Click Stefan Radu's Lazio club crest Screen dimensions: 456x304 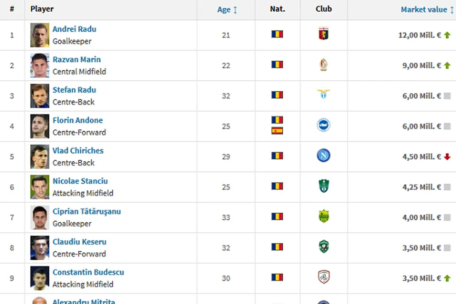tap(324, 94)
